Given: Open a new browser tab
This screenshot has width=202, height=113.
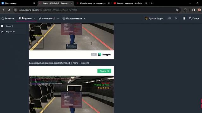Looking at the screenshot, I should 152,3.
